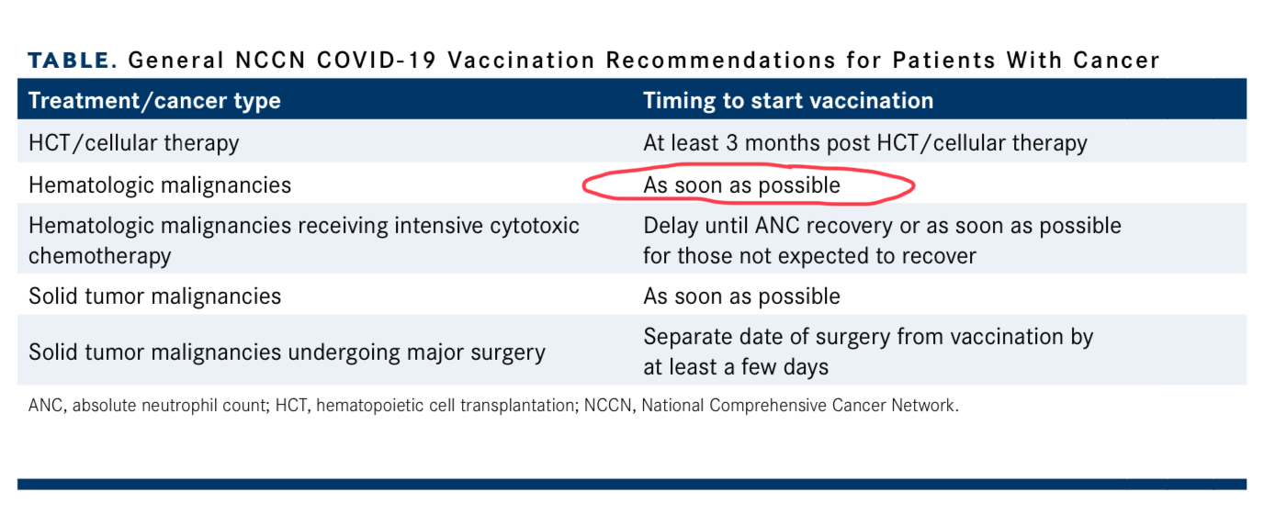Select the 'HCT/cellular therapy' row label
1275x526 pixels.
[x=134, y=143]
